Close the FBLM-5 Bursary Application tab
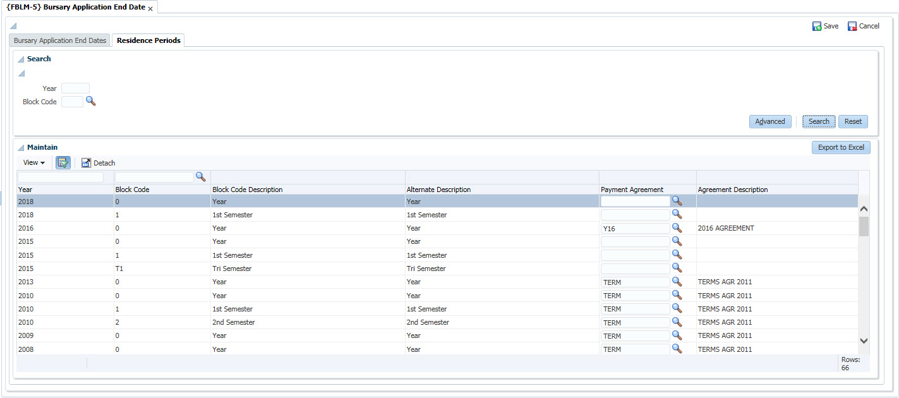Image resolution: width=899 pixels, height=398 pixels. tap(150, 9)
